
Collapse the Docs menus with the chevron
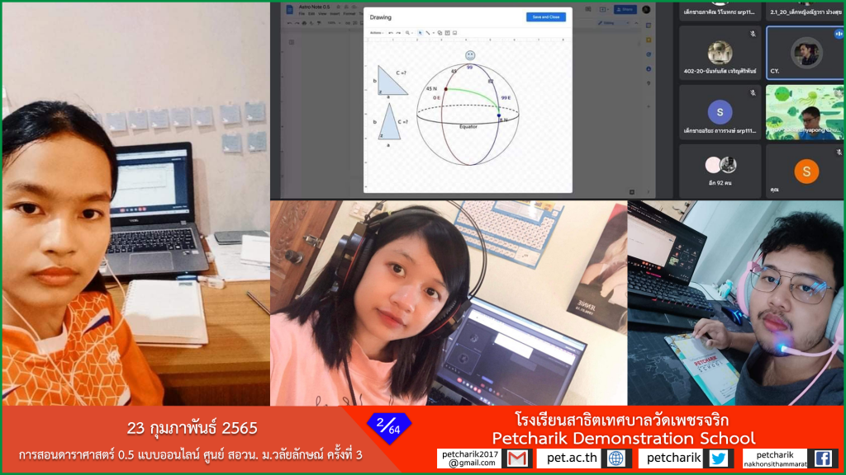637,23
